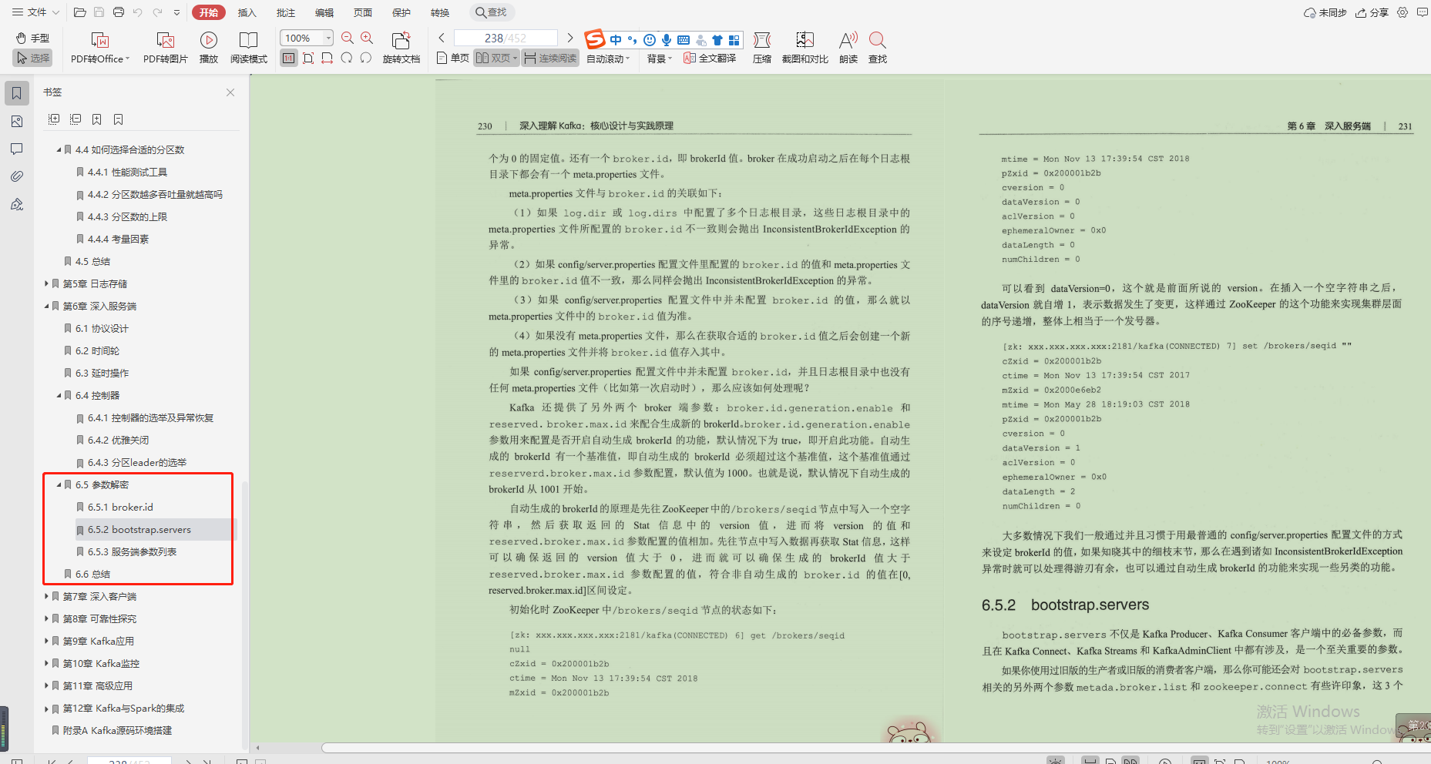Open 全文翻译 full-text translation
This screenshot has width=1431, height=764.
710,58
